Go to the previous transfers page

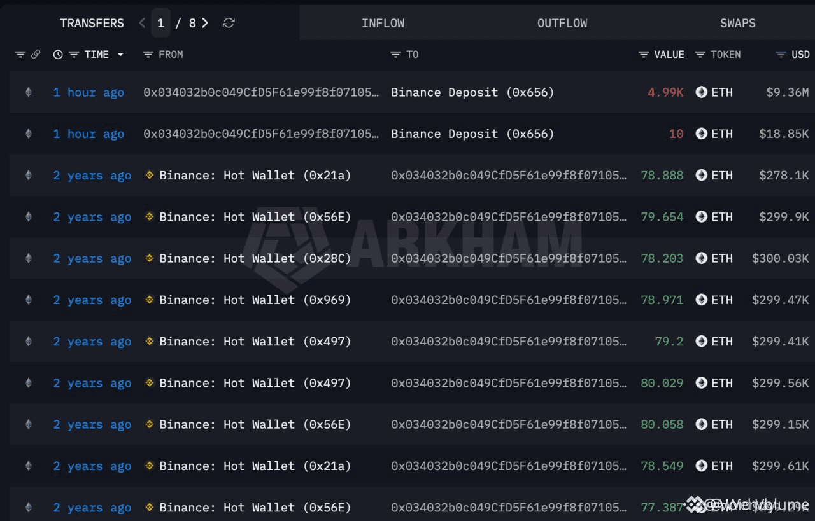pos(142,23)
